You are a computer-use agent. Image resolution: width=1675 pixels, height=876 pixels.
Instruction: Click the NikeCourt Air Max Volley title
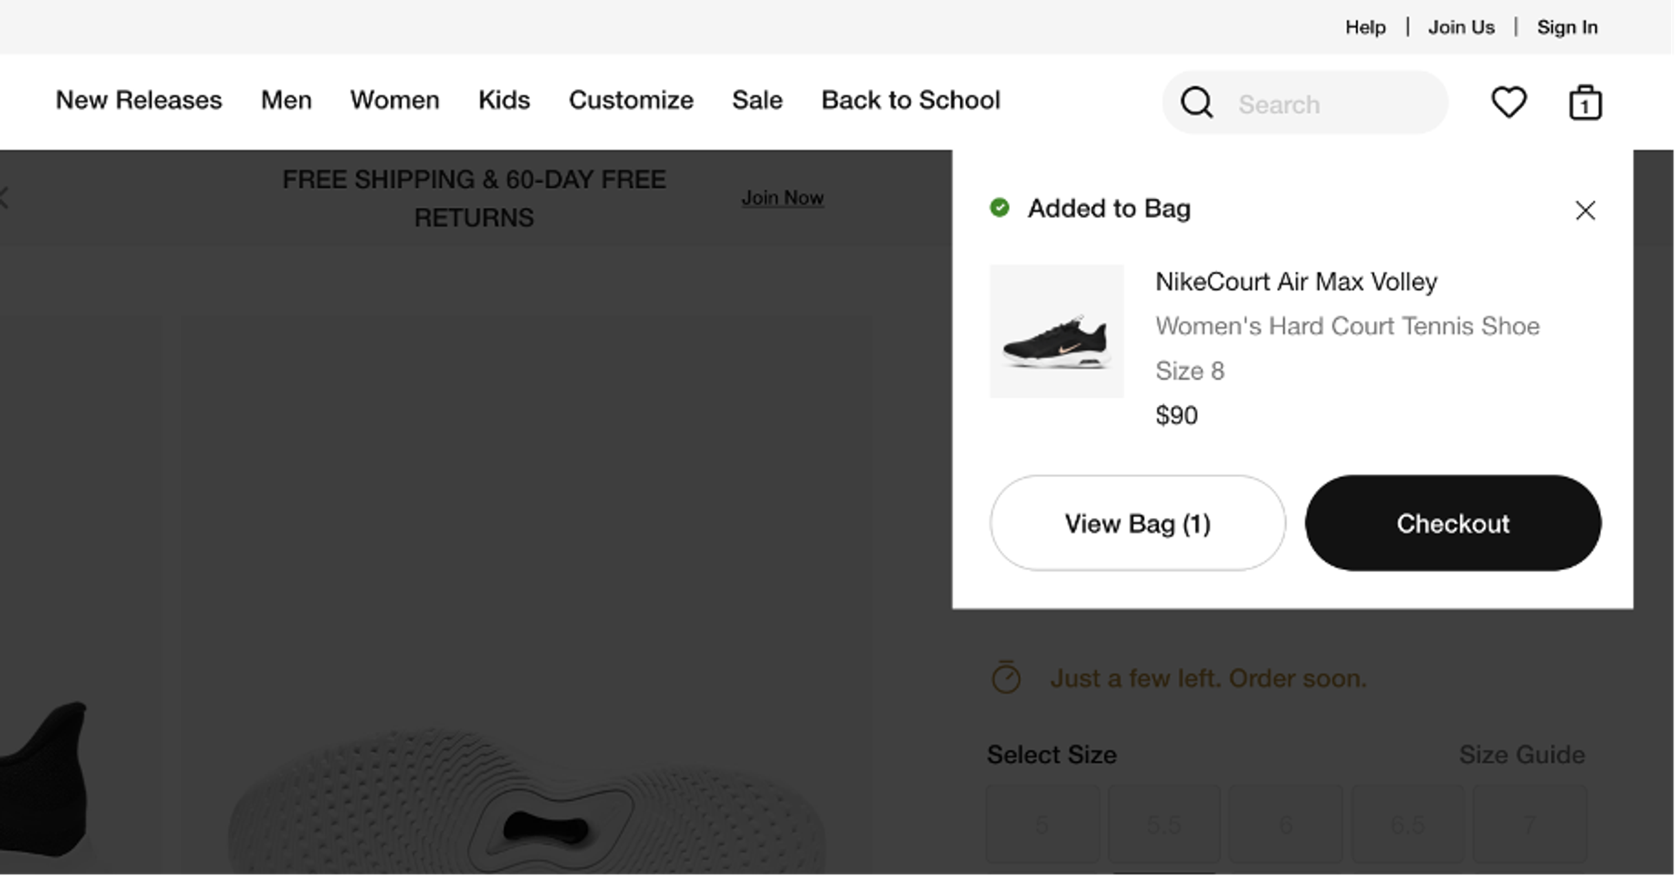tap(1296, 281)
